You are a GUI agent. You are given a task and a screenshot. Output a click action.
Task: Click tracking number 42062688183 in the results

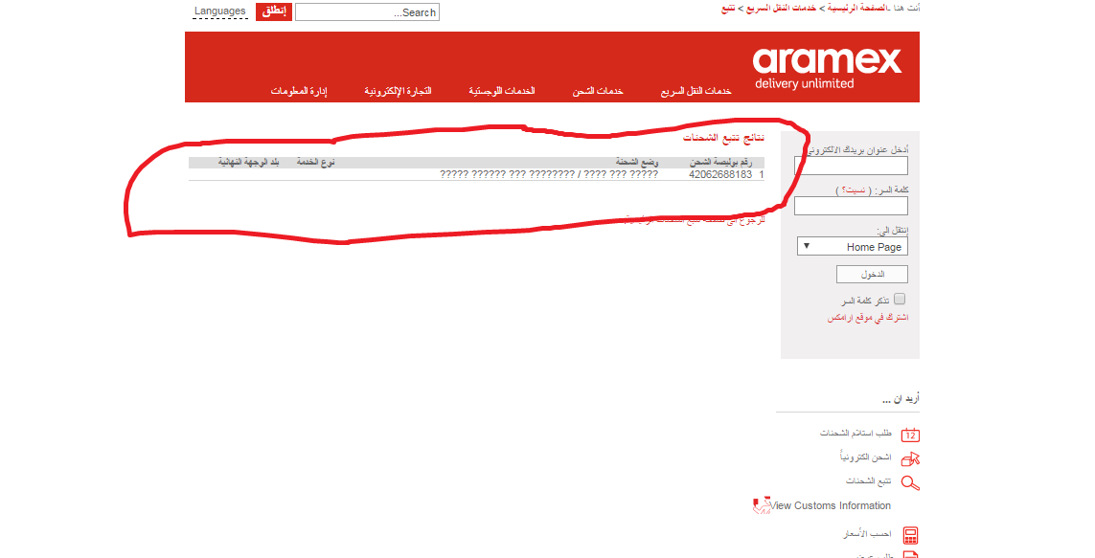click(x=720, y=174)
